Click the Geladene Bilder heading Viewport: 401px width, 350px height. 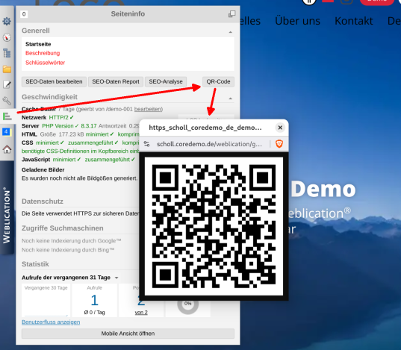coord(43,169)
